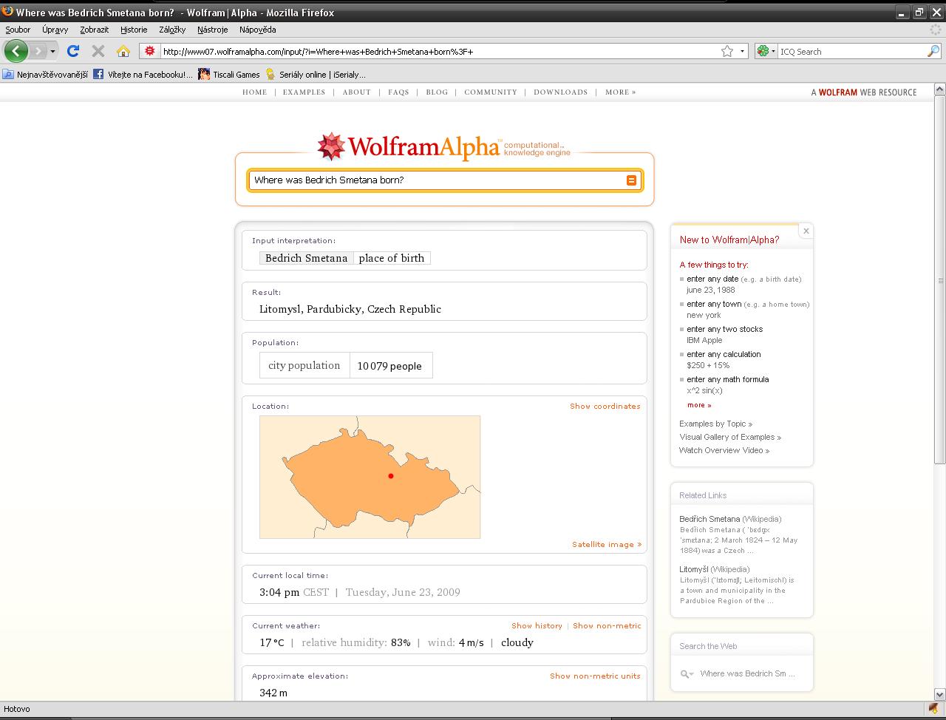Image resolution: width=946 pixels, height=720 pixels.
Task: Click the Firefox icon in title bar
Action: click(7, 12)
